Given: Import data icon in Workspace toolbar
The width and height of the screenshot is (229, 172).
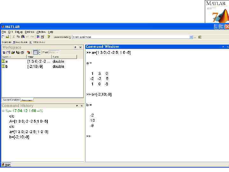Looking at the screenshot, I should tap(13, 52).
